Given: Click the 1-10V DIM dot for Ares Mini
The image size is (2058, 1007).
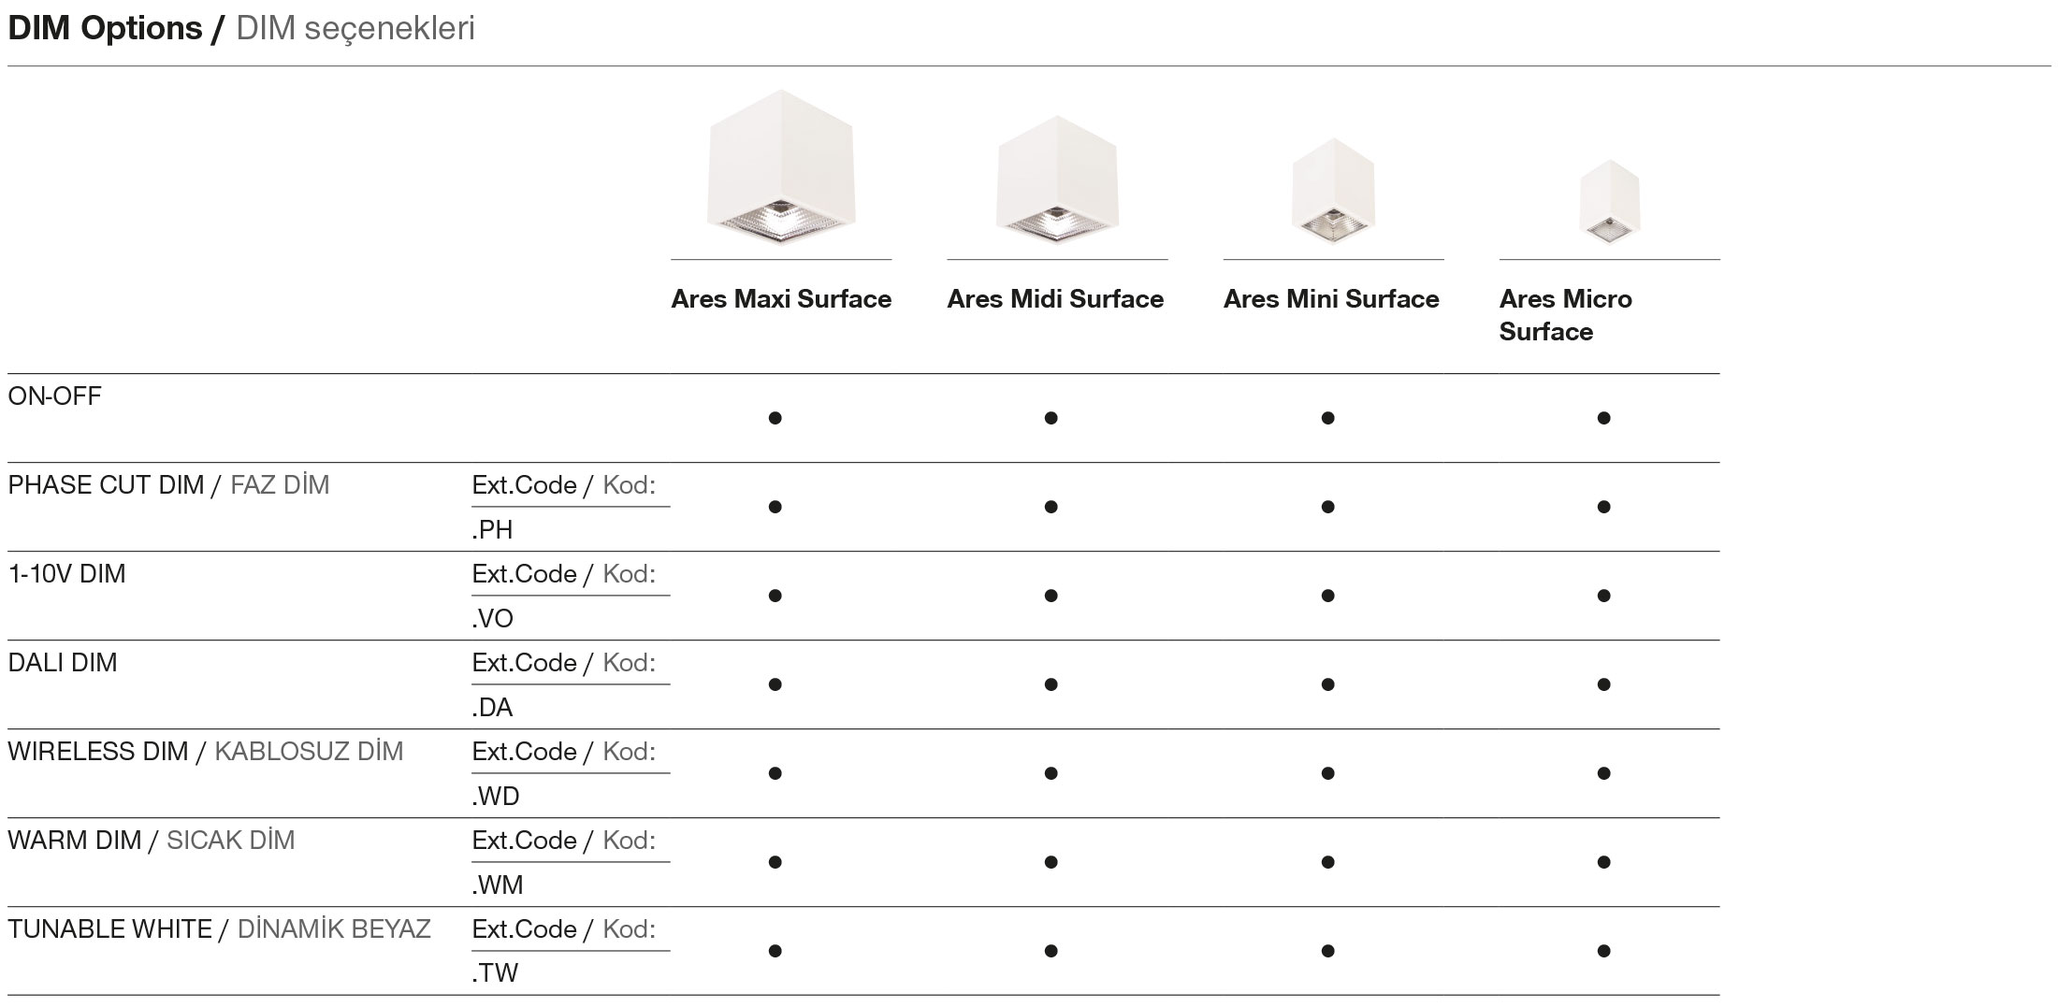Looking at the screenshot, I should (1327, 596).
